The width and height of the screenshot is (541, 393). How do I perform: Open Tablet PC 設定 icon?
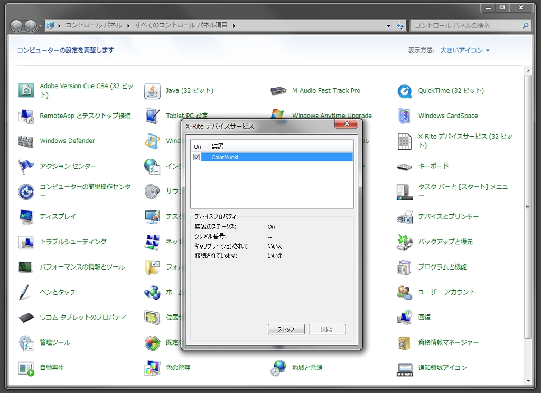pyautogui.click(x=152, y=116)
